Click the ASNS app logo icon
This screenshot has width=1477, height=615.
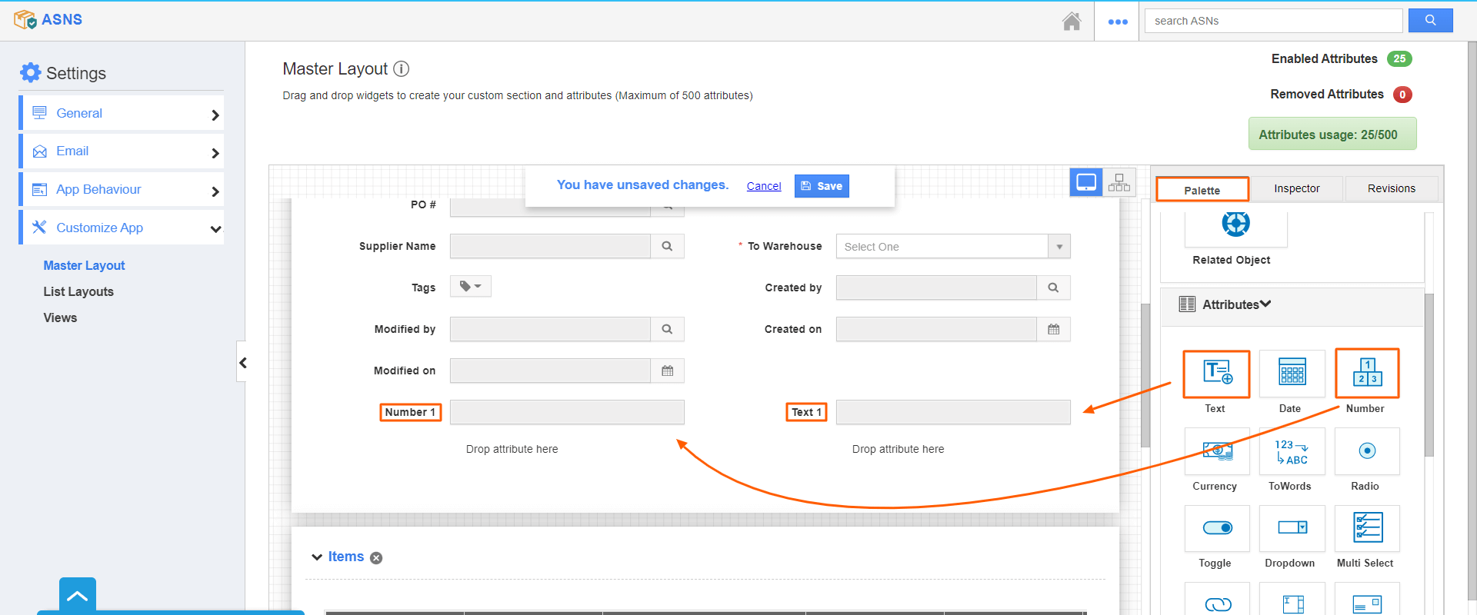tap(25, 19)
